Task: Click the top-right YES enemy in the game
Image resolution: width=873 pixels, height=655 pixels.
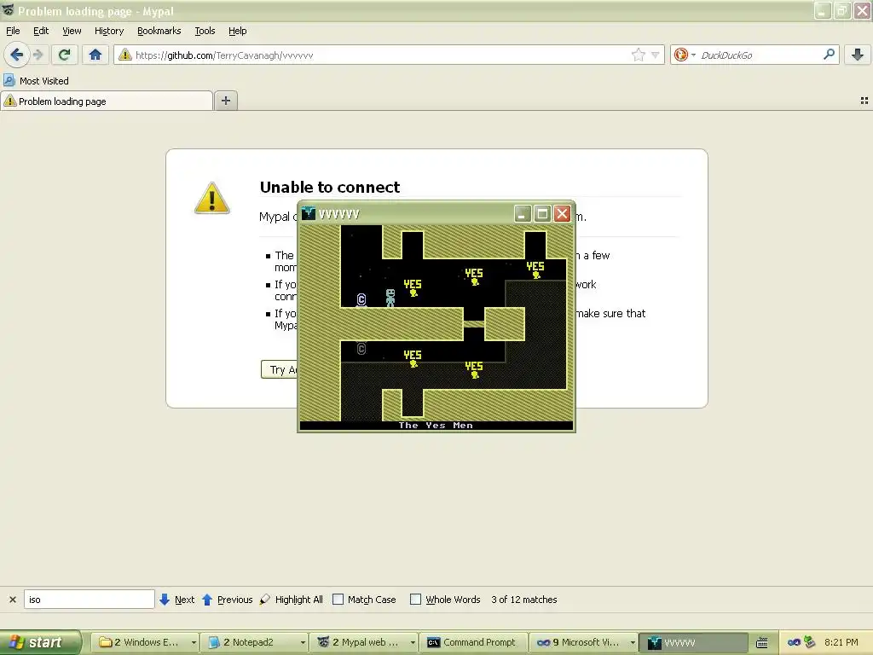Action: coord(535,270)
